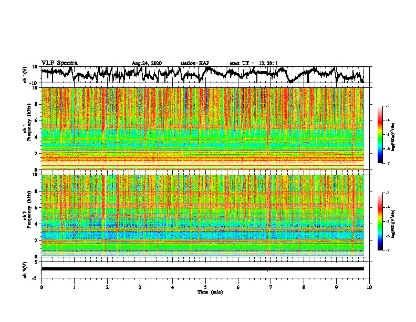Click the "-5" tick on ch.3(V) axis
Screen dimensions: 416x322
(35, 278)
